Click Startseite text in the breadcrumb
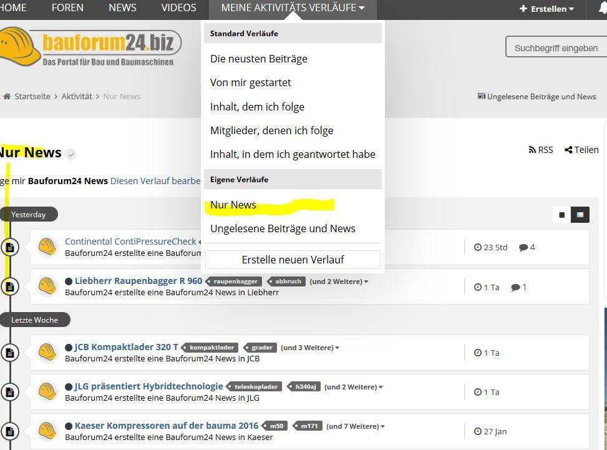This screenshot has height=450, width=607. coord(32,96)
